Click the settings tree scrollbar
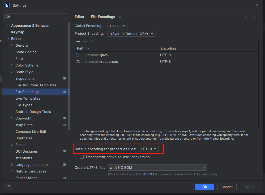The image size is (265, 195). coord(69,76)
